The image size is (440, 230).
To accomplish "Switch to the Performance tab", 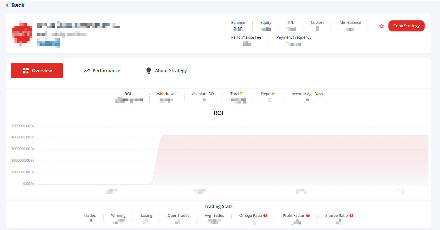I will [x=102, y=71].
